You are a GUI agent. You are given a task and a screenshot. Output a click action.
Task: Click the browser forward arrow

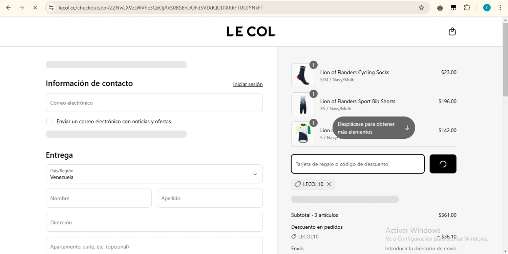click(22, 7)
